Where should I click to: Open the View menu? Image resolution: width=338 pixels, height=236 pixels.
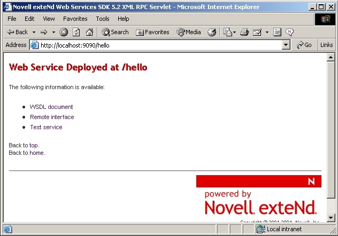coord(49,19)
